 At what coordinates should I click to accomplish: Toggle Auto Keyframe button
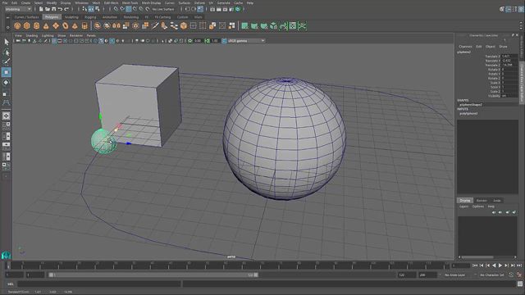[x=511, y=275]
